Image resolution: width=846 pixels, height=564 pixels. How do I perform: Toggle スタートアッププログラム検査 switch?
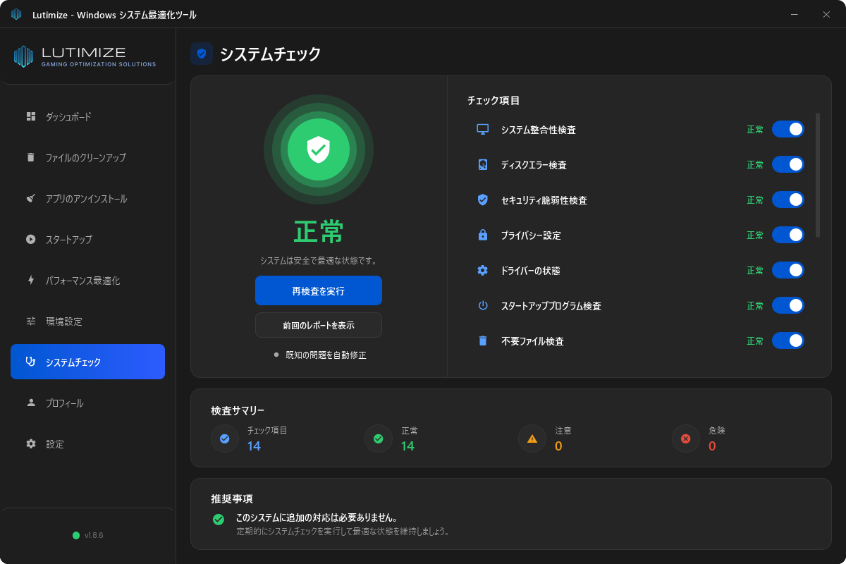(788, 305)
